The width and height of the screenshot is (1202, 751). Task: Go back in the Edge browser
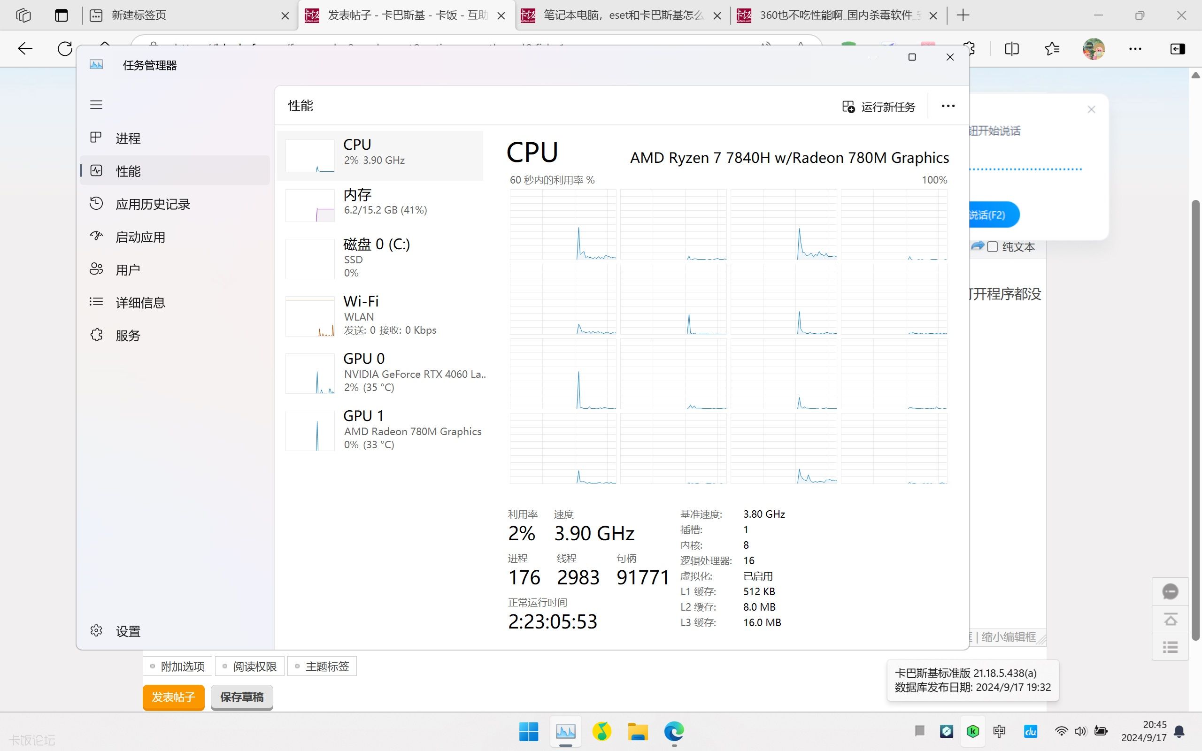[x=25, y=49]
